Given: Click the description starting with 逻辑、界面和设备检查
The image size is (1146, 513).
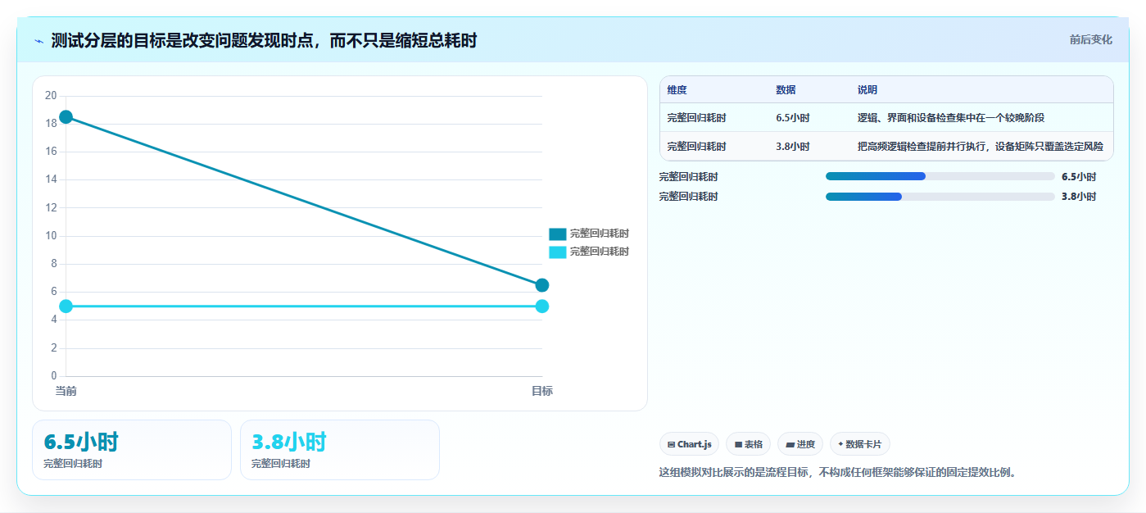Looking at the screenshot, I should (951, 118).
